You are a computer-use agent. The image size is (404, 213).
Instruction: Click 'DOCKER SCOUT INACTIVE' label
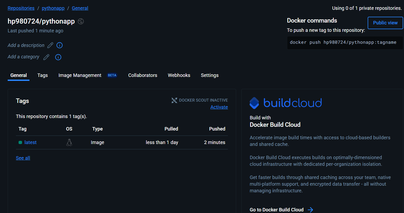point(203,100)
